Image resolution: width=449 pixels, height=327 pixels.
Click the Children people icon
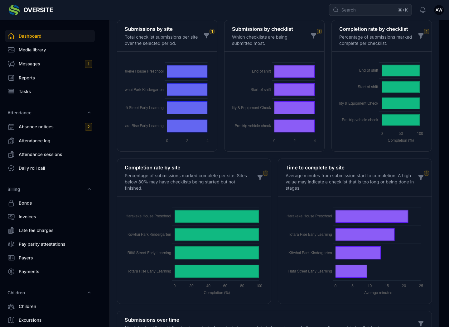point(11,306)
